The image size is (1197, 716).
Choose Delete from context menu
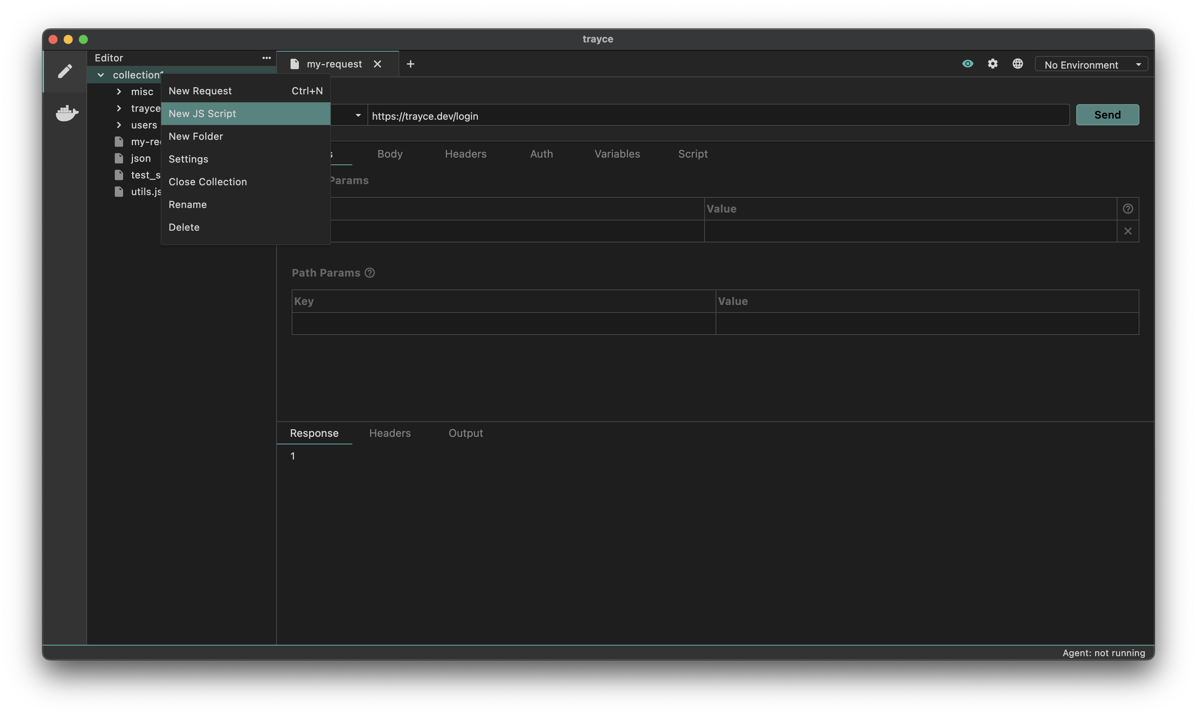(x=245, y=227)
